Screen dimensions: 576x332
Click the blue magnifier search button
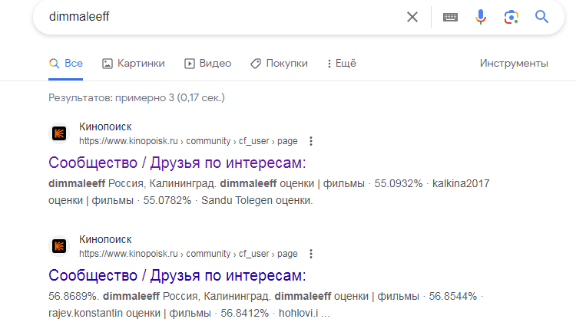542,17
